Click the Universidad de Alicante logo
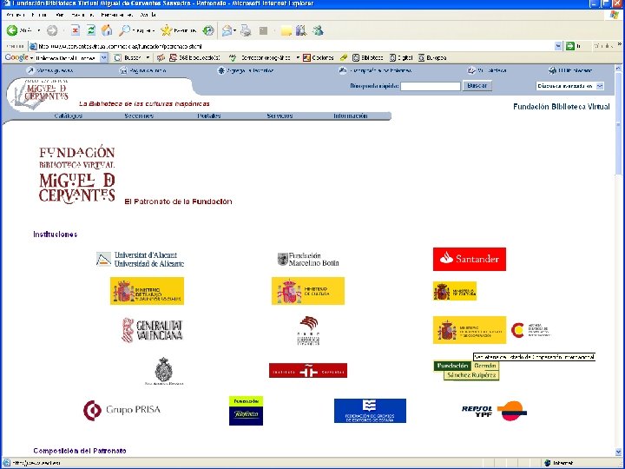This screenshot has width=625, height=469. [x=140, y=259]
